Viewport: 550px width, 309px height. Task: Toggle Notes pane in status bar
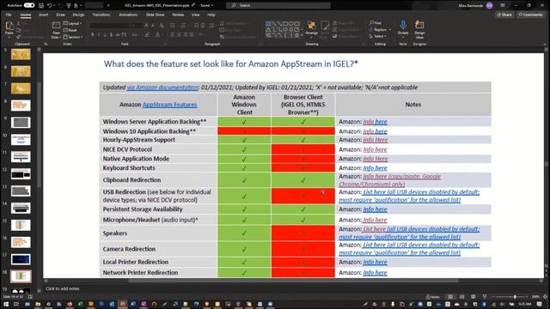pyautogui.click(x=432, y=297)
